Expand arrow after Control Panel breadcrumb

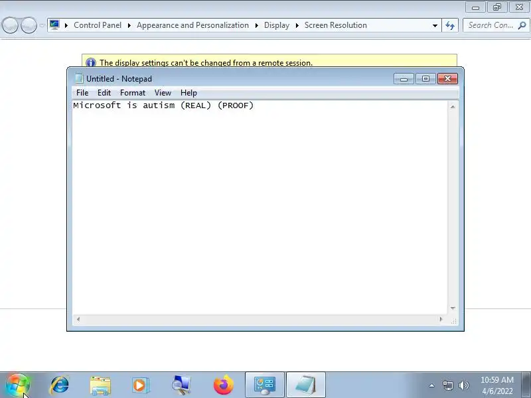click(x=129, y=25)
